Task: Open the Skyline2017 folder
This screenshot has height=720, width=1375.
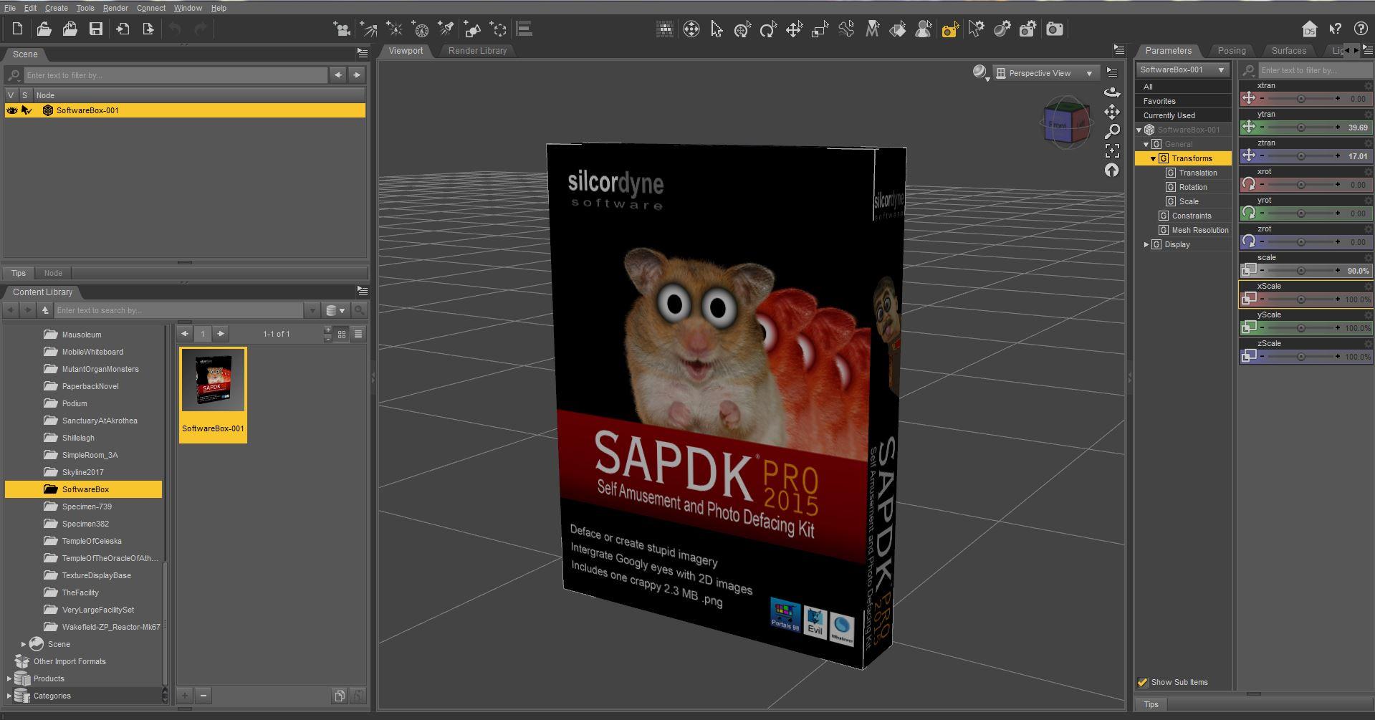Action: click(x=82, y=472)
